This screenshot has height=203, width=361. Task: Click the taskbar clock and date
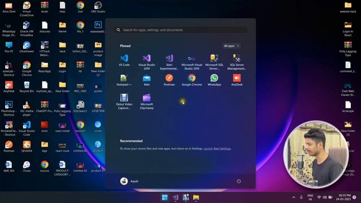coord(344,197)
